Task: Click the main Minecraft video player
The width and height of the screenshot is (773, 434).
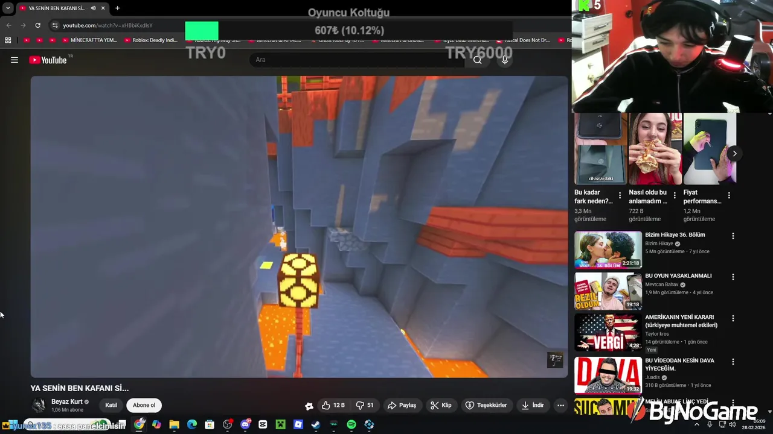Action: 299,227
